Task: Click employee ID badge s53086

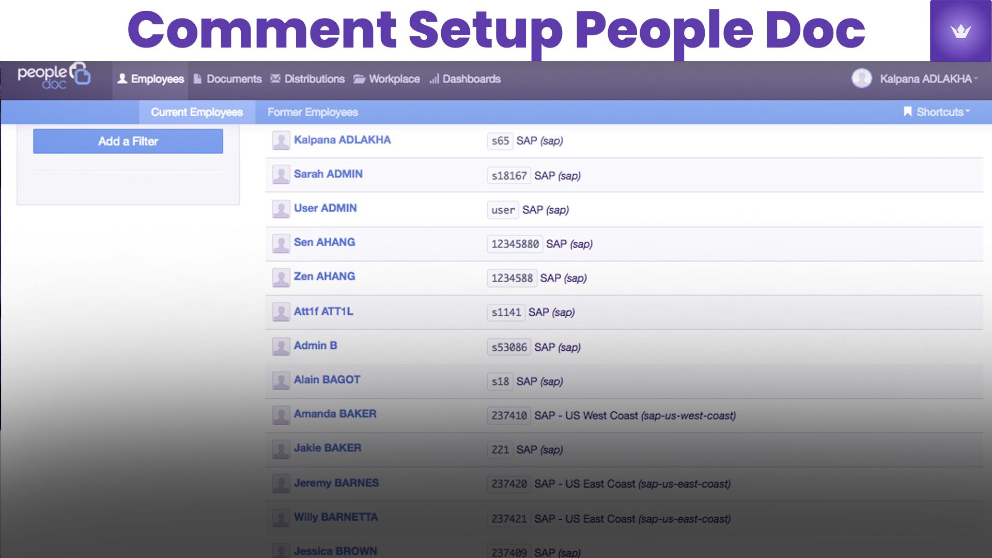Action: click(509, 347)
